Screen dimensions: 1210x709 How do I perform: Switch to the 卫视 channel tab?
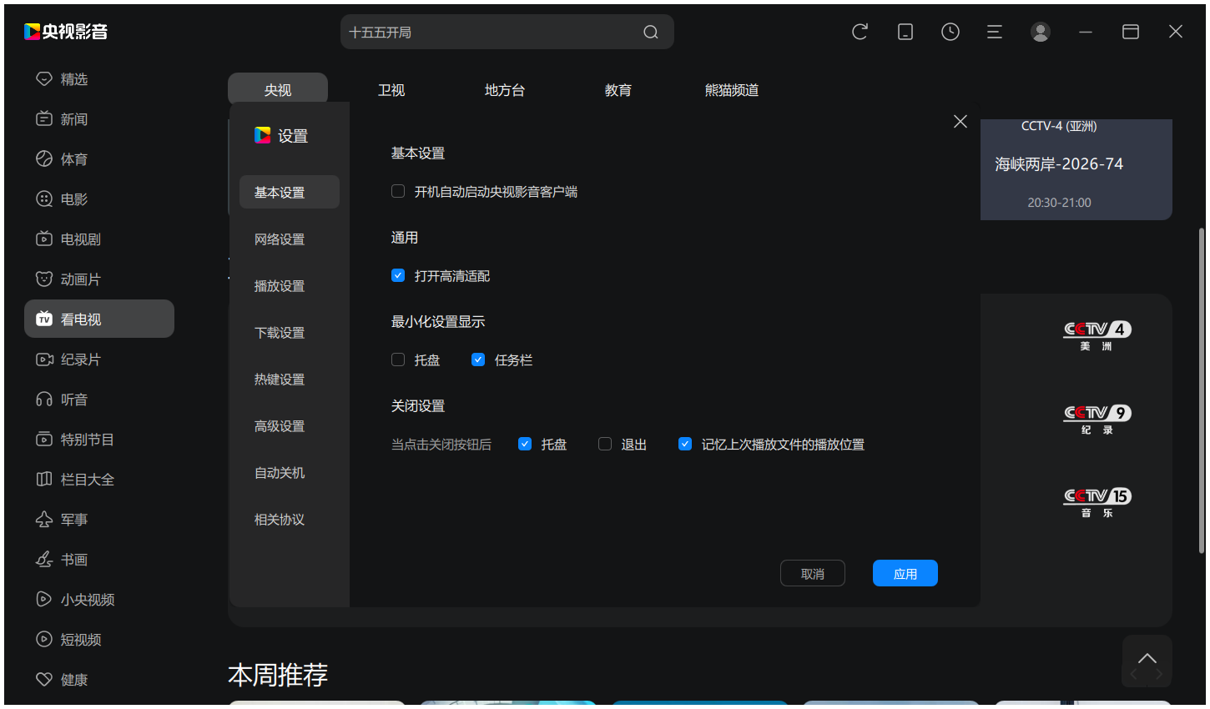(x=391, y=90)
